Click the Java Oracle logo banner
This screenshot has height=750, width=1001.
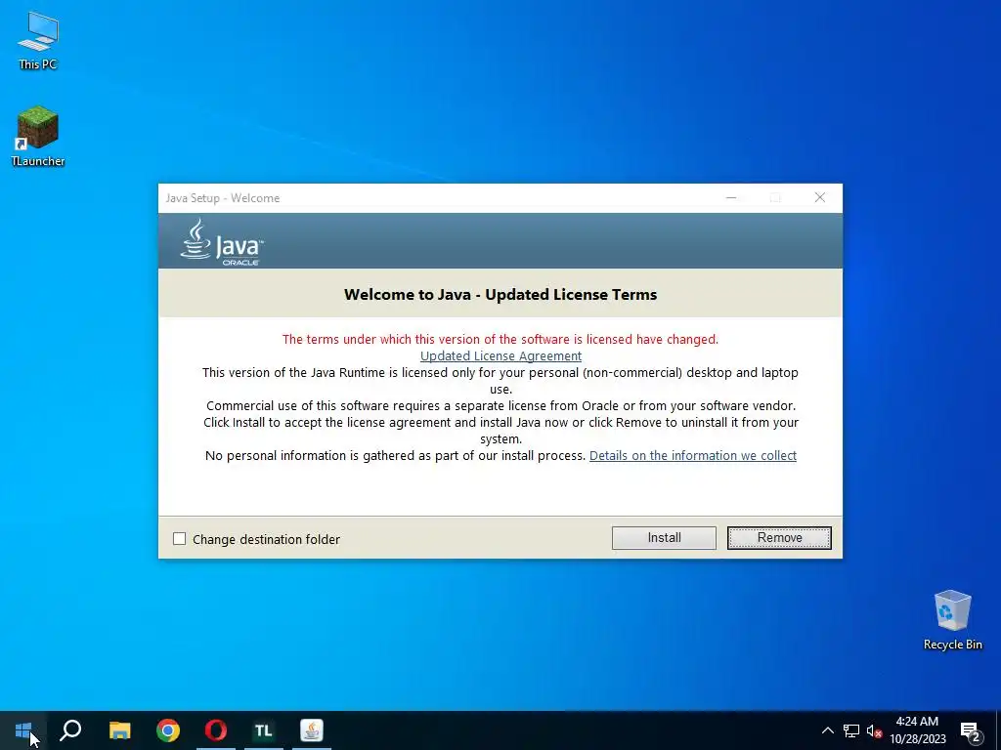[x=222, y=242]
